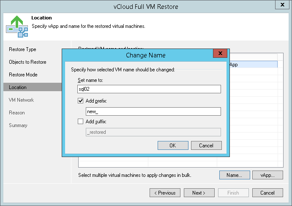Select the Location wizard step
The height and width of the screenshot is (206, 292).
[18, 87]
